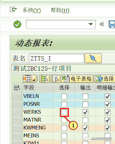
Task: Click the green Enter checkmark icon
Action: [17, 24]
